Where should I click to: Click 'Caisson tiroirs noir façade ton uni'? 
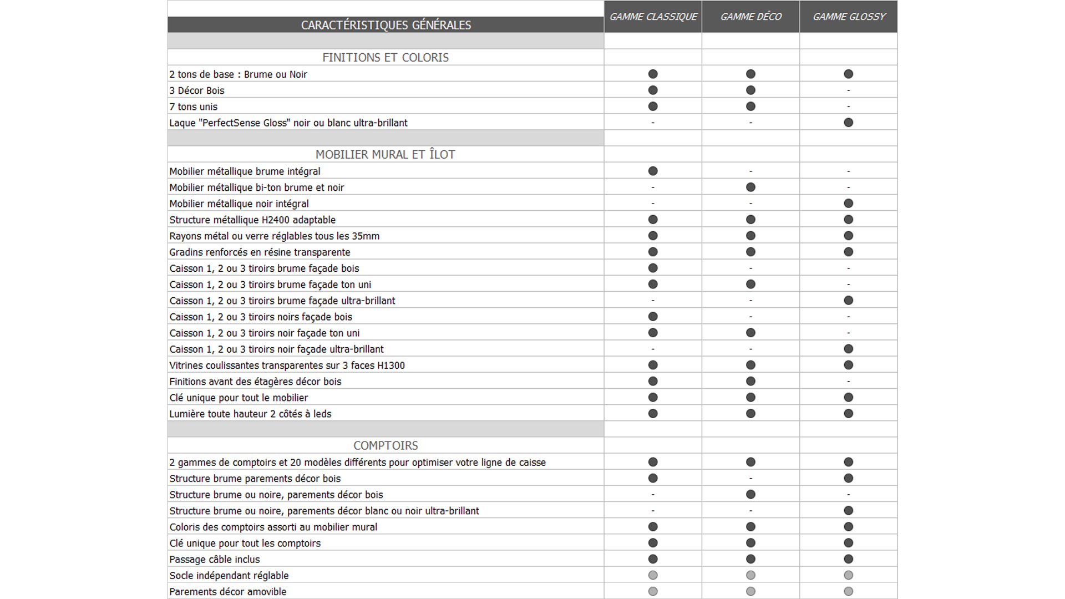click(265, 333)
